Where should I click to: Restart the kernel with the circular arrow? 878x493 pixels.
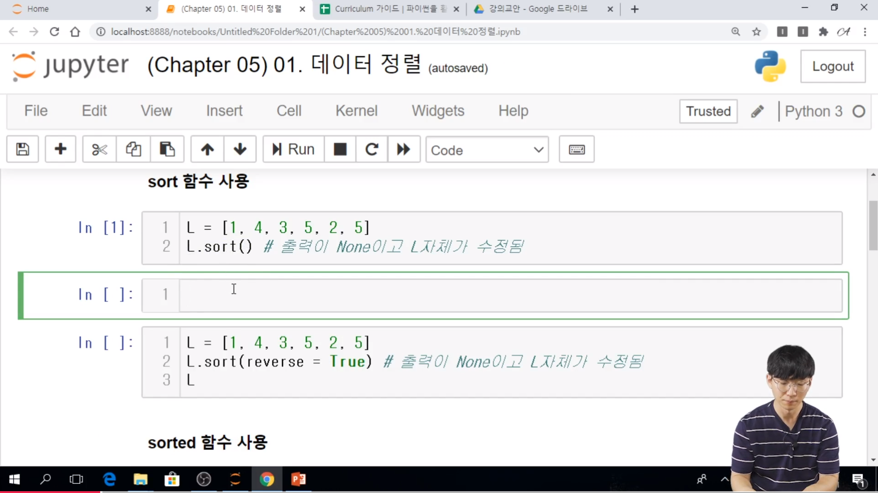pos(372,149)
